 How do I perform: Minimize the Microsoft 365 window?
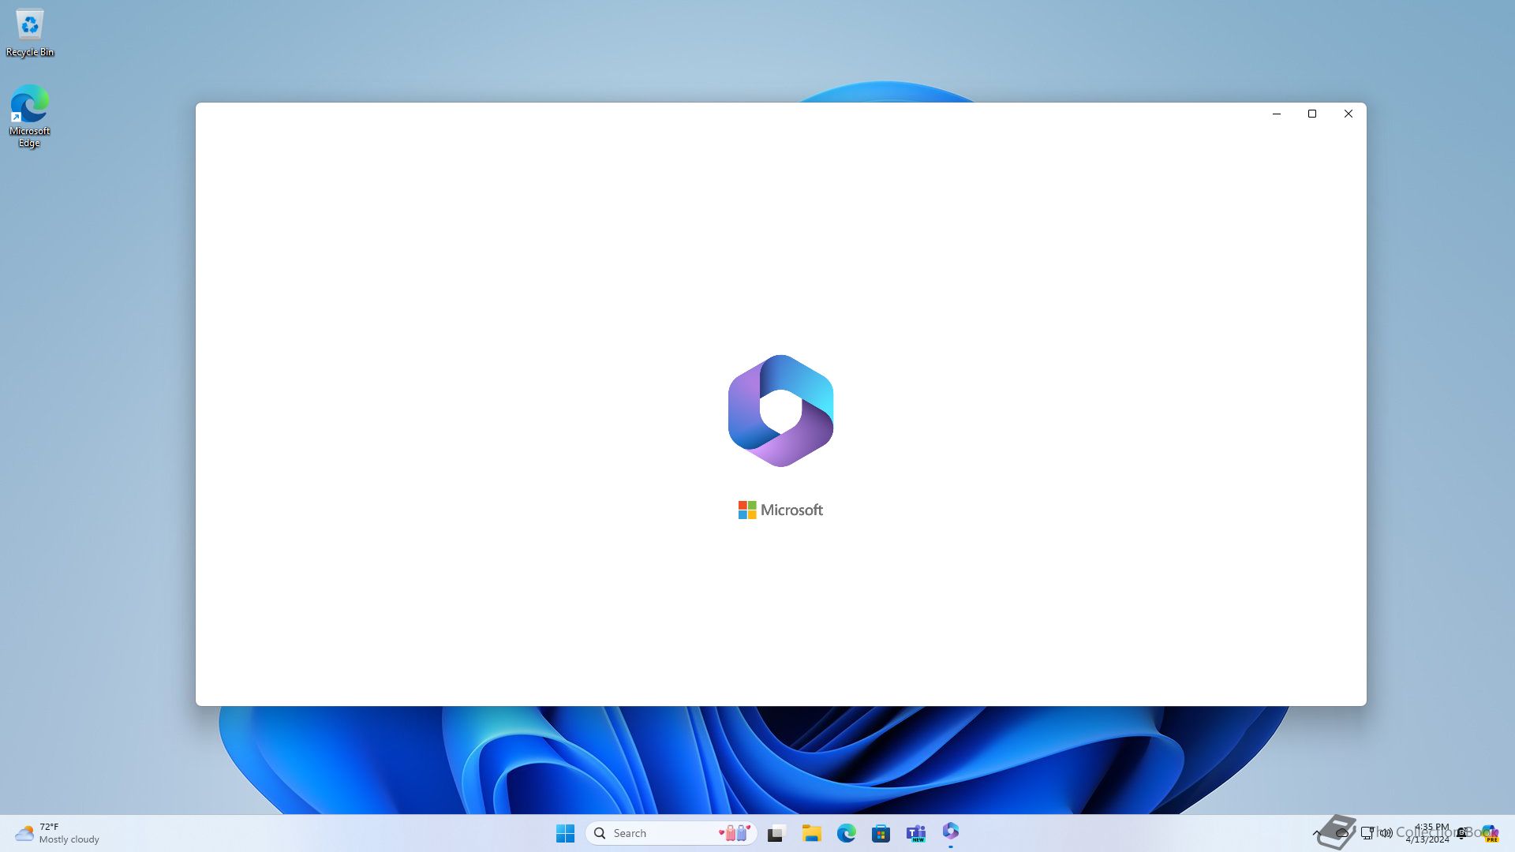click(1276, 114)
